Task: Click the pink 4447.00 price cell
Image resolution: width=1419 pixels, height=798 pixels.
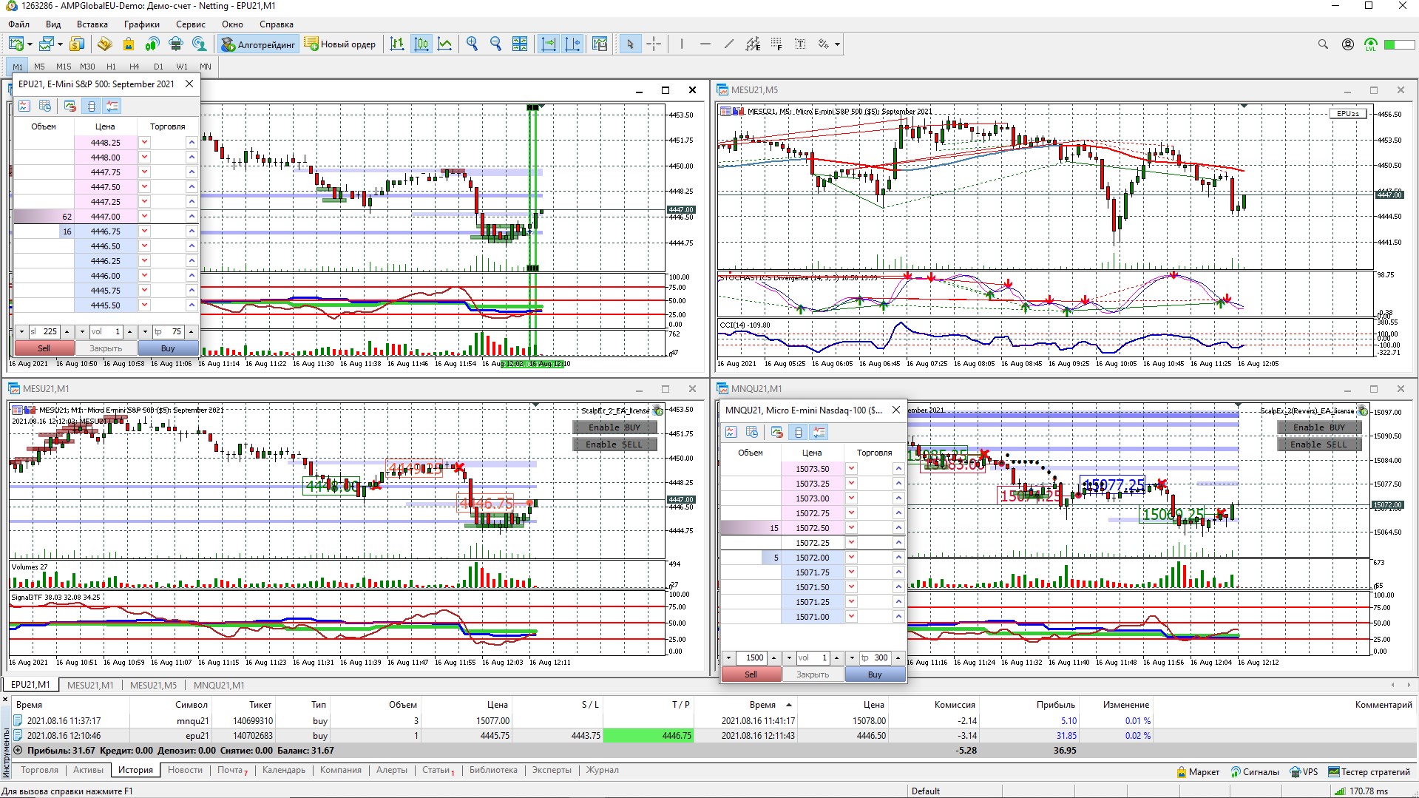Action: tap(105, 217)
